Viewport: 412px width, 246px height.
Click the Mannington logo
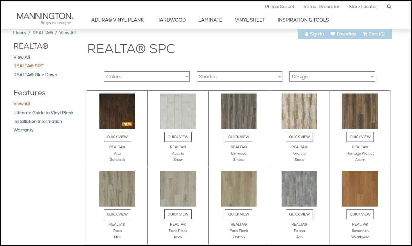45,19
